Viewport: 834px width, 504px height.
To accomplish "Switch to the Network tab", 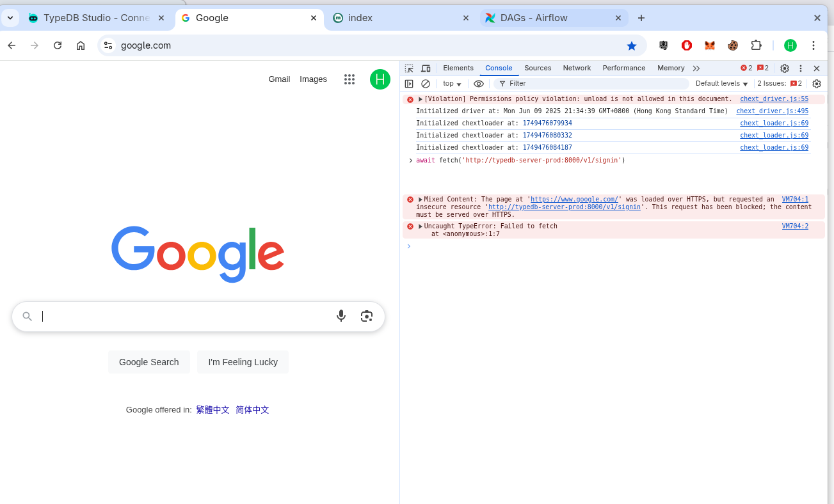I will (577, 68).
